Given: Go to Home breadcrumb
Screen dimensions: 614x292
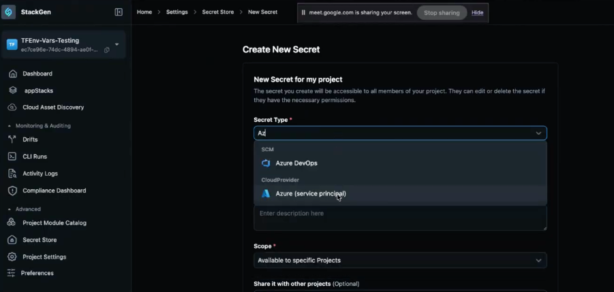Looking at the screenshot, I should click(144, 12).
